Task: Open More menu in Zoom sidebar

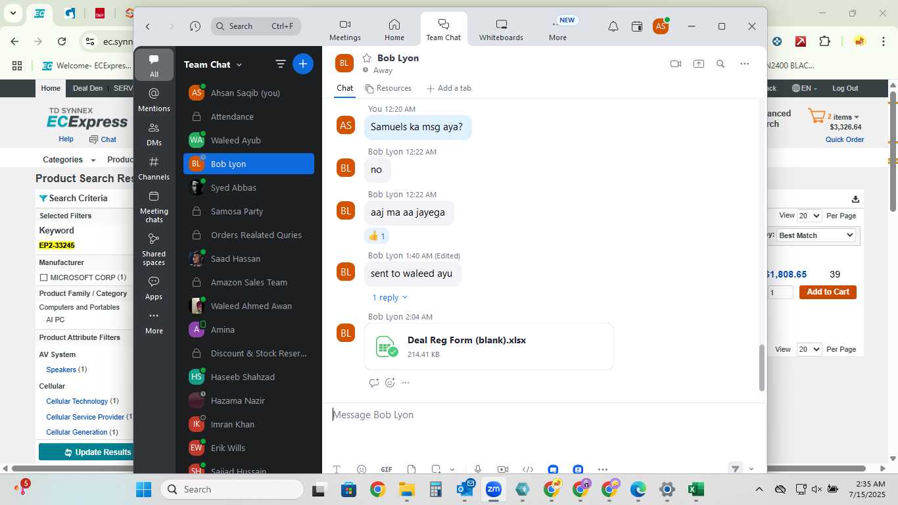Action: (154, 323)
